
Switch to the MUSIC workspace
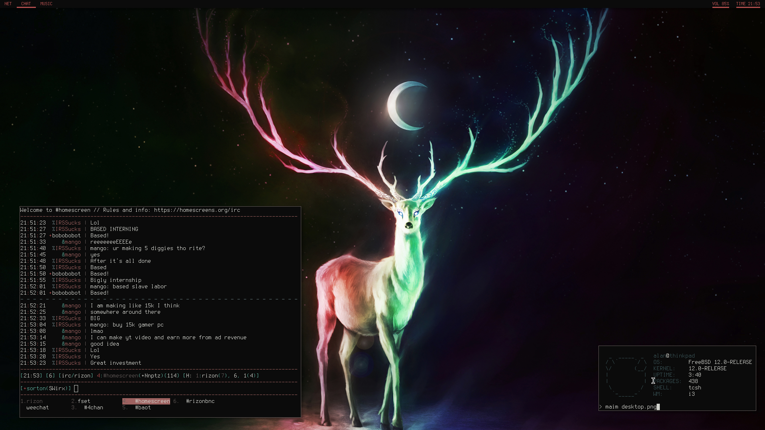click(46, 4)
